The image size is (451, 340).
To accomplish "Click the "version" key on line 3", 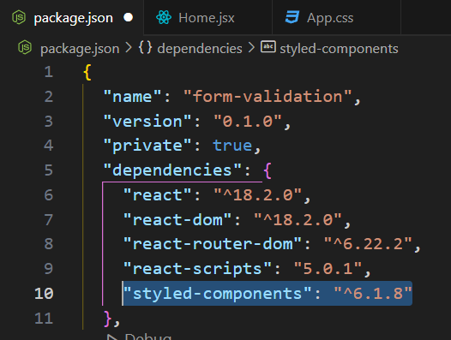I will click(x=147, y=122).
